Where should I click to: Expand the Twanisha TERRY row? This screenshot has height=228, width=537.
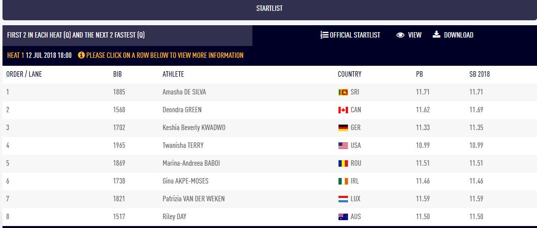(x=270, y=145)
